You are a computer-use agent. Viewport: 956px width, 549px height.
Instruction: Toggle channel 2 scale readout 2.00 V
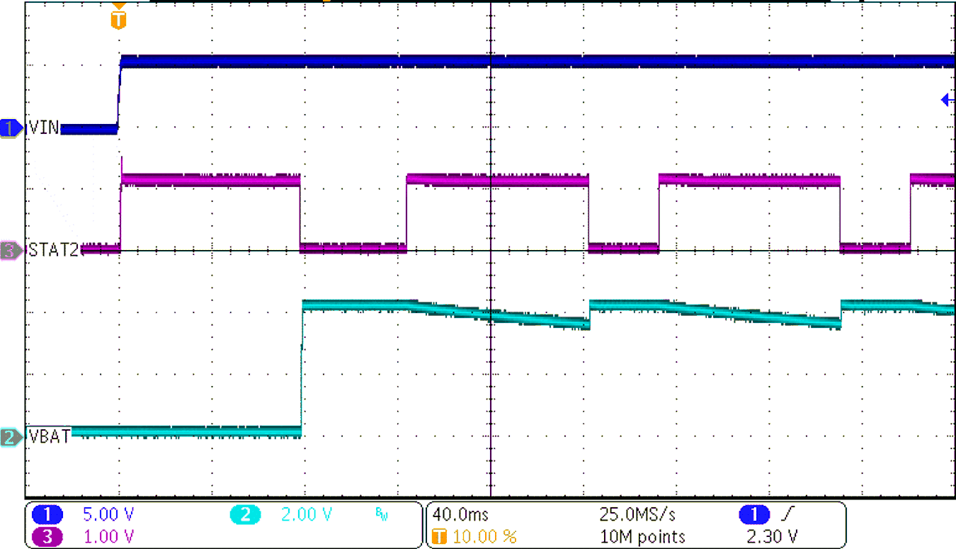pos(305,515)
